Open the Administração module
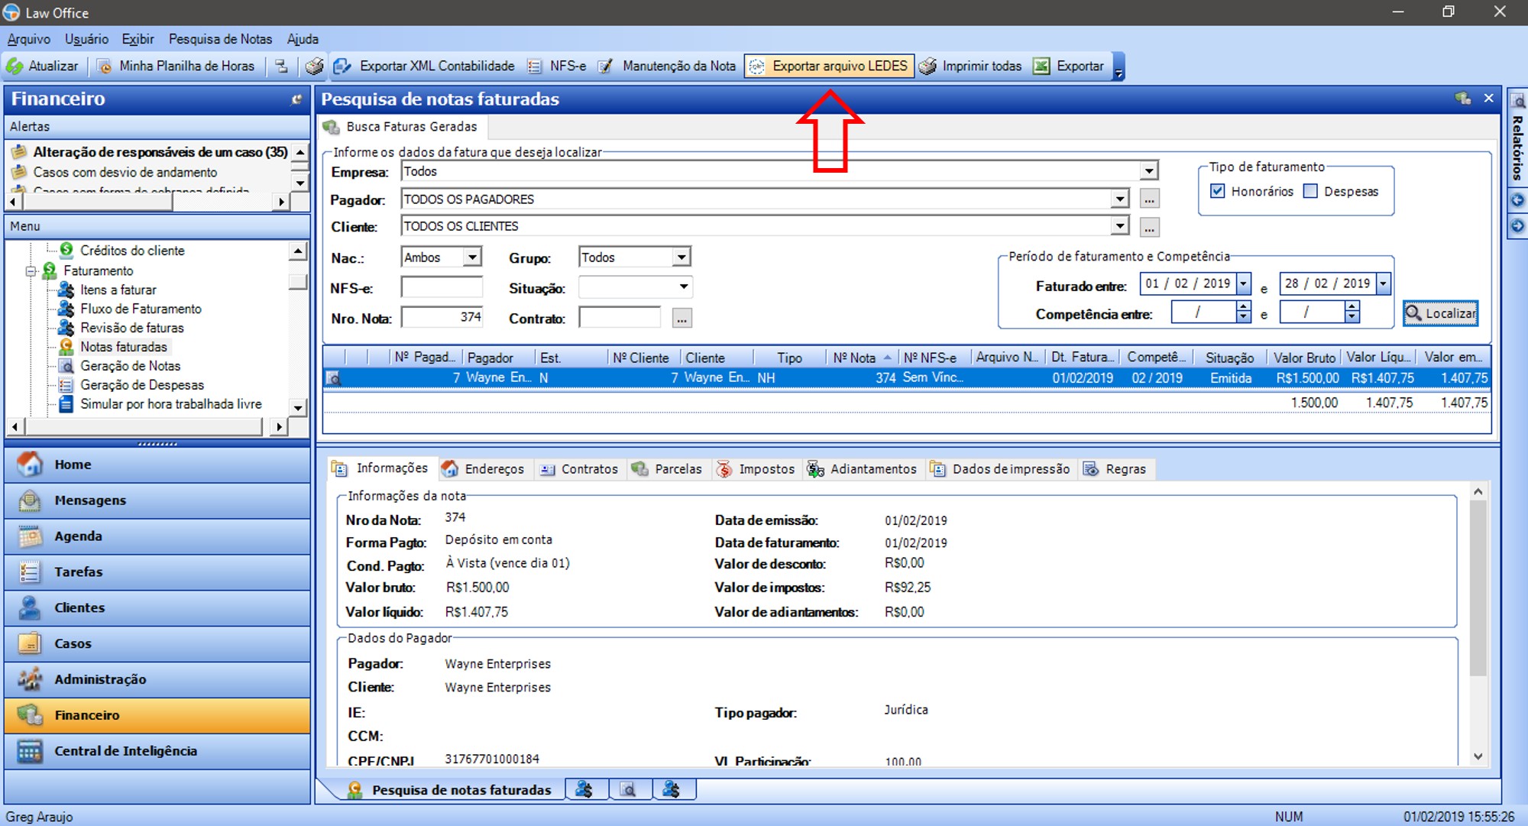1528x826 pixels. pos(157,680)
